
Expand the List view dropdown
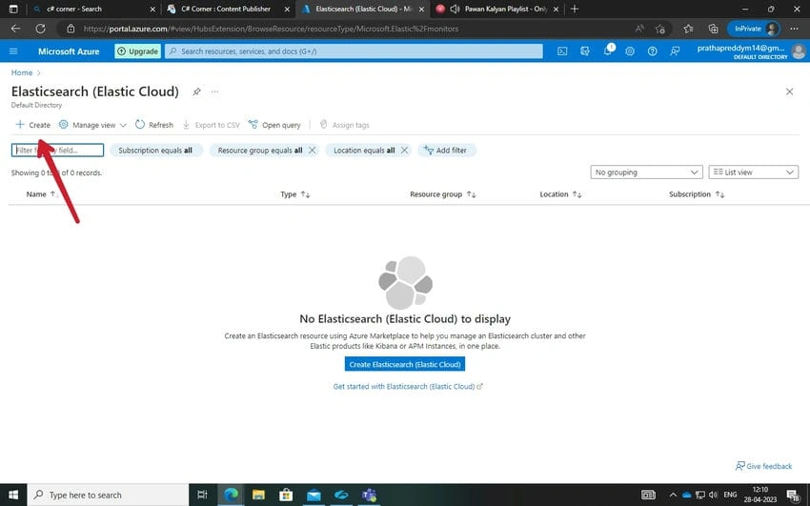pyautogui.click(x=753, y=172)
